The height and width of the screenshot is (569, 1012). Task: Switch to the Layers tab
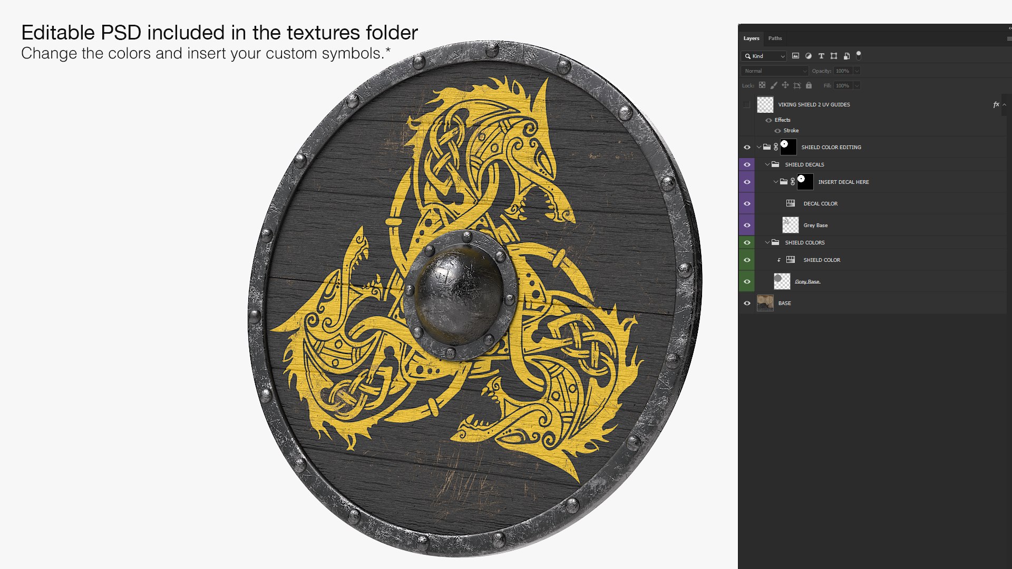(751, 38)
